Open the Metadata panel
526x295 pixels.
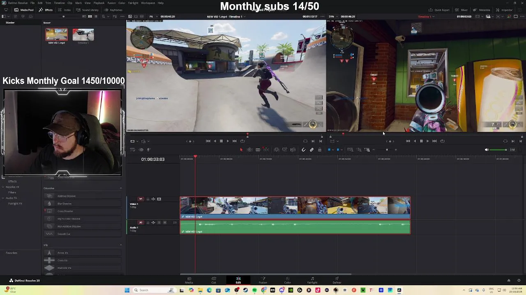click(482, 10)
